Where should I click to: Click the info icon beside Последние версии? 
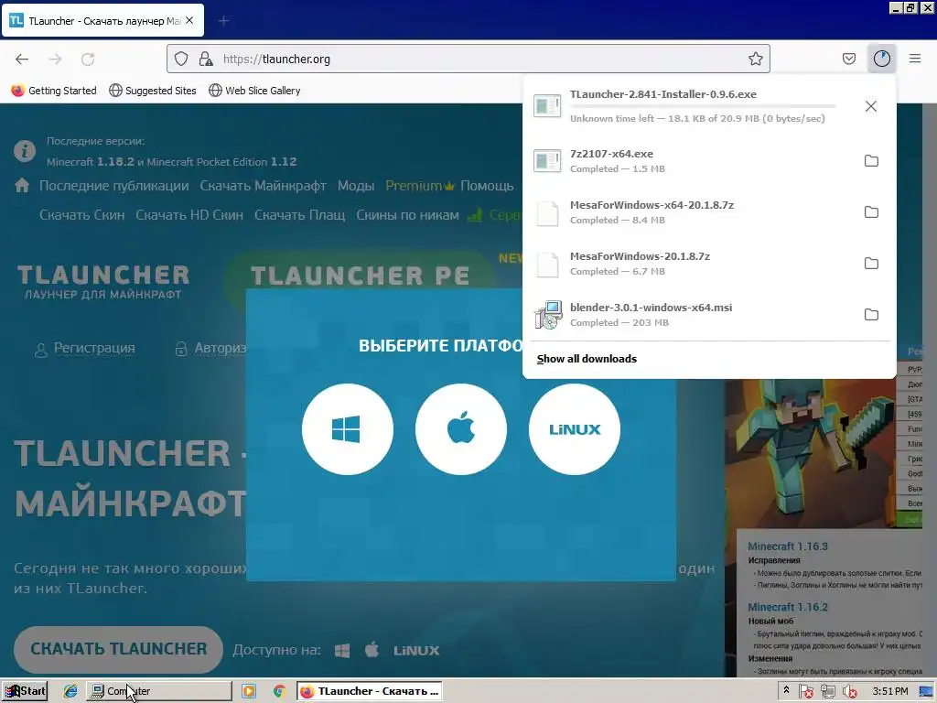tap(25, 151)
